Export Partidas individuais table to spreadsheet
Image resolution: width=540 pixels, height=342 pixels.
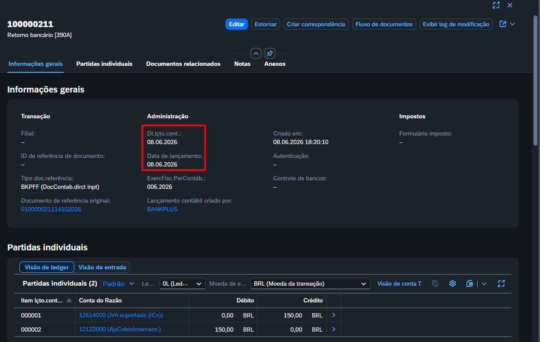(470, 283)
